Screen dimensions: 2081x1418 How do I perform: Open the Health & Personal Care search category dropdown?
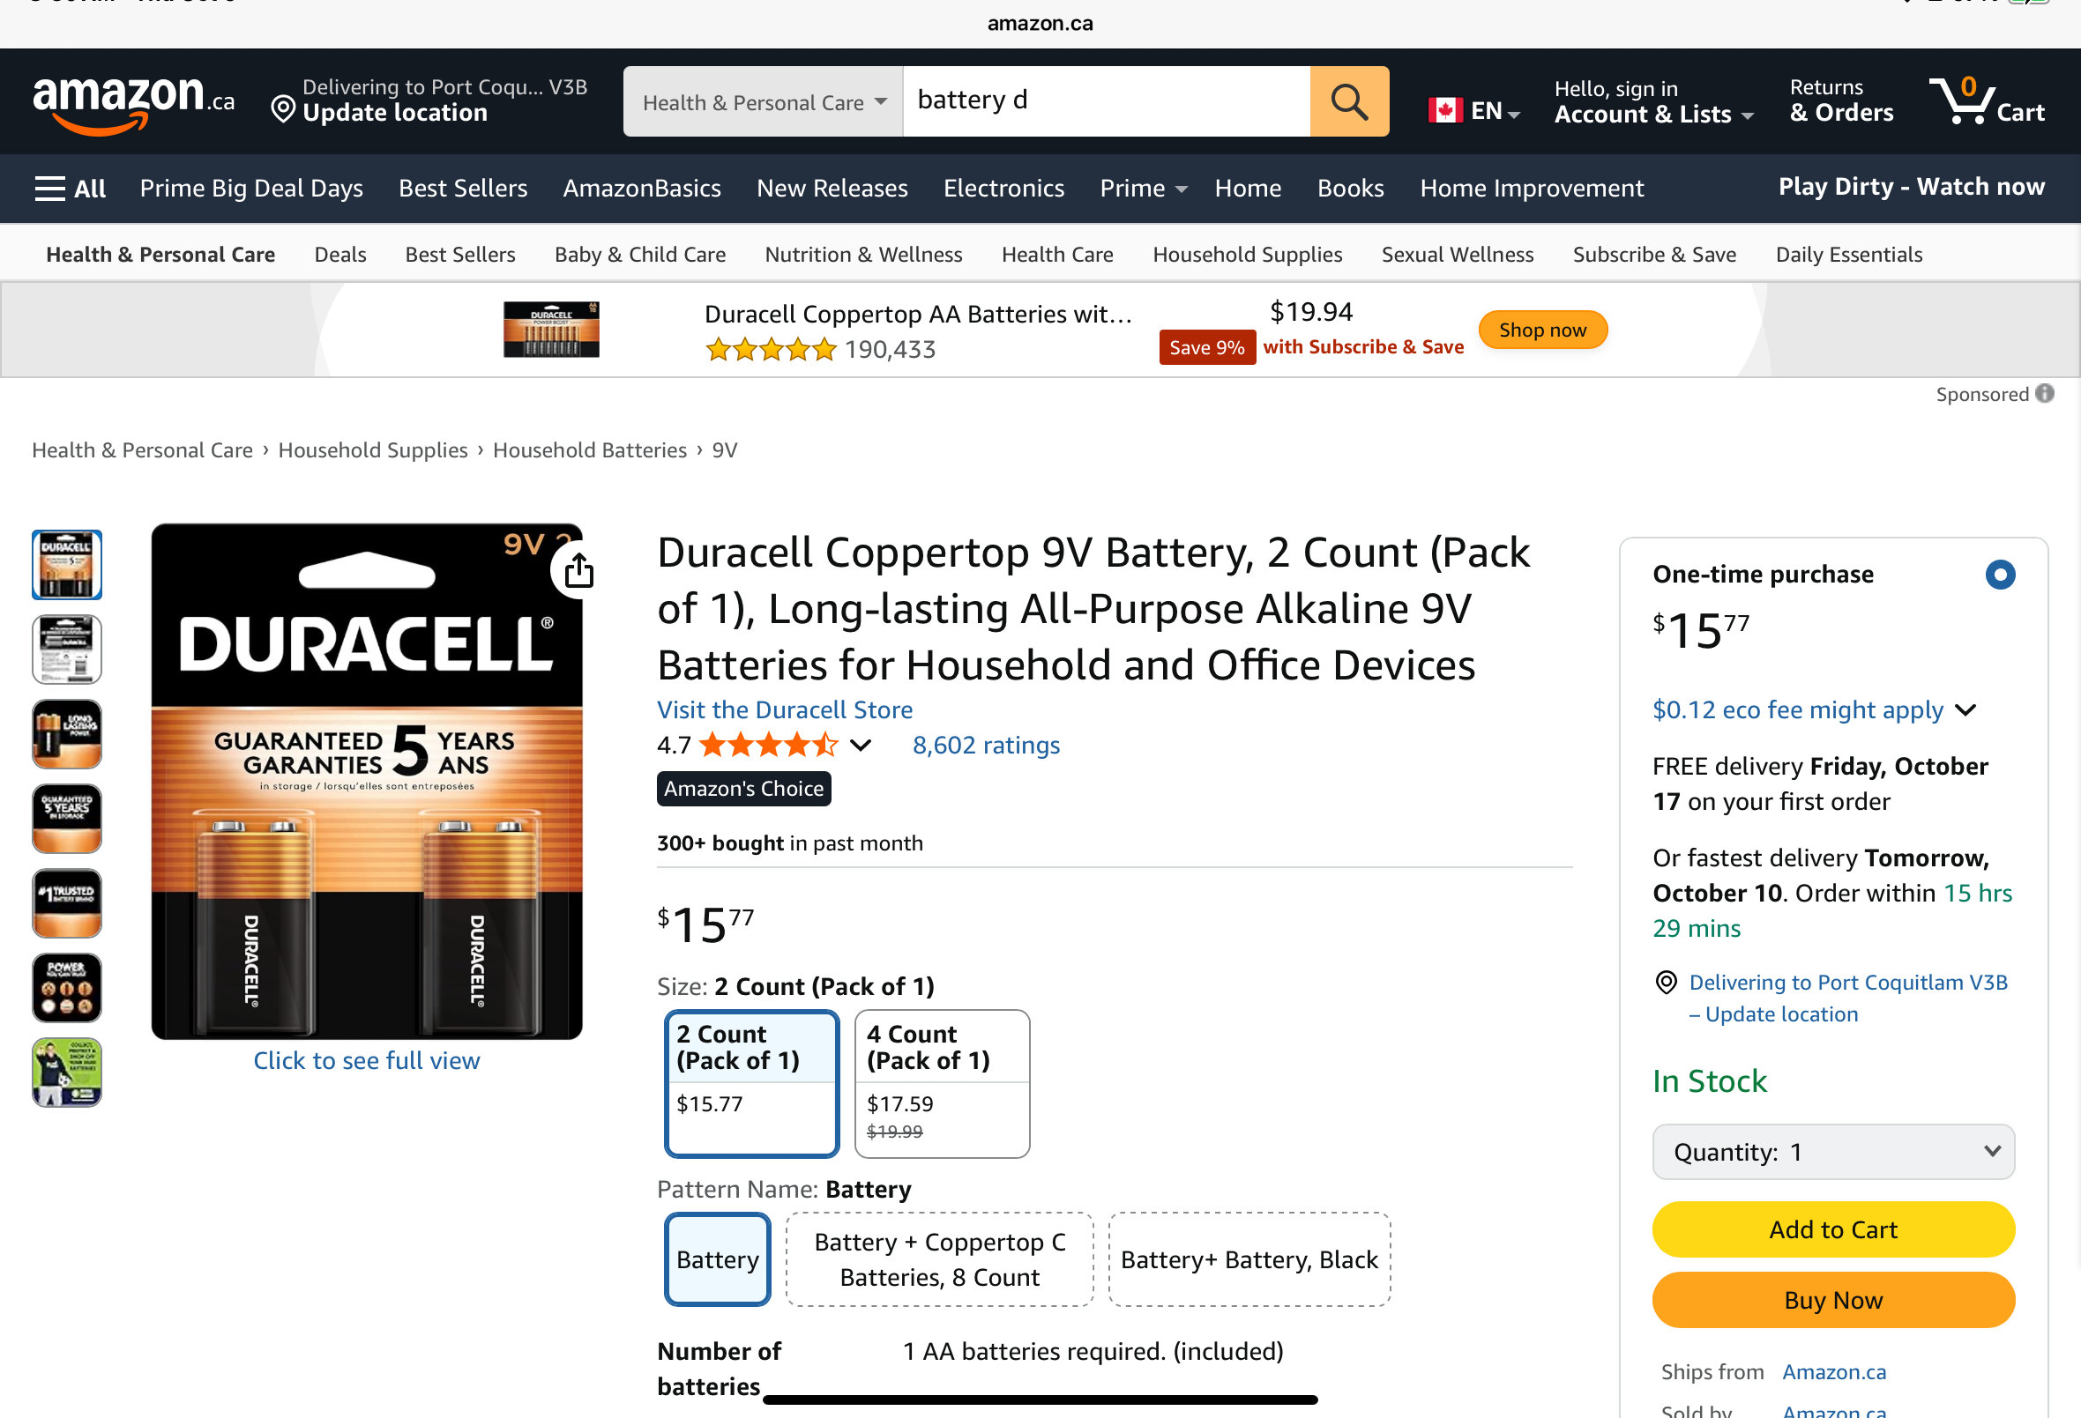(x=763, y=102)
